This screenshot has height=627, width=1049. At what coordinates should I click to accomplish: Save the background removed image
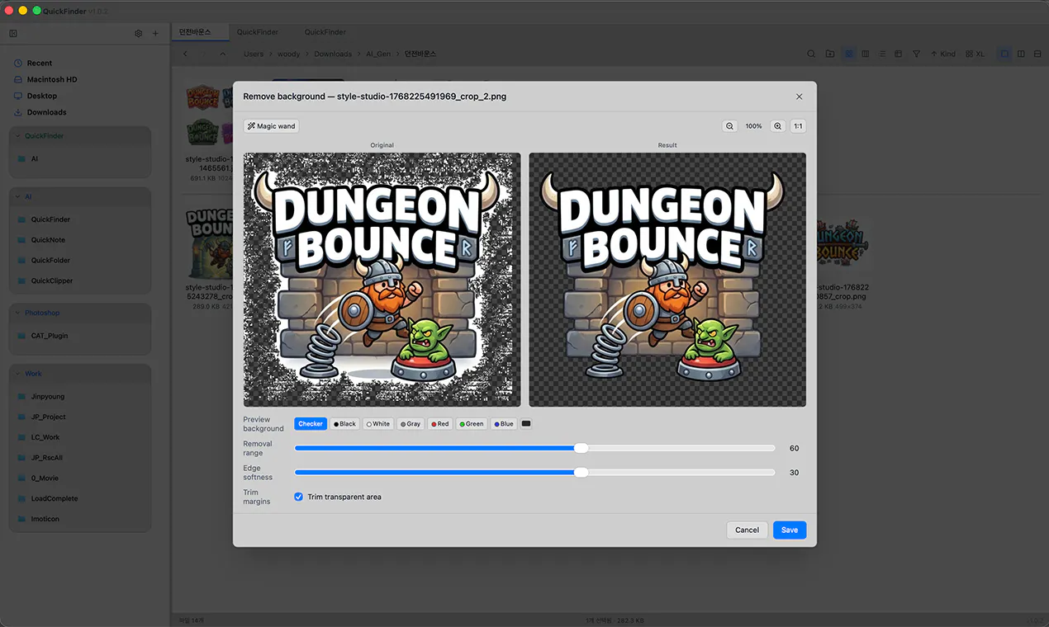pyautogui.click(x=790, y=530)
